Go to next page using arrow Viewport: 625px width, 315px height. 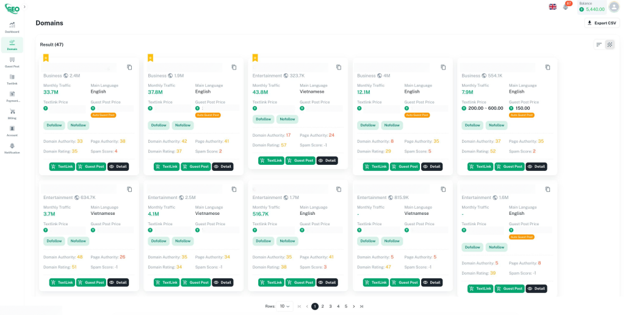(353, 306)
